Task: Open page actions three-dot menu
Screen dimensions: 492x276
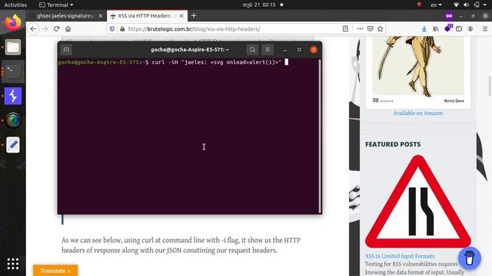Action: click(360, 29)
